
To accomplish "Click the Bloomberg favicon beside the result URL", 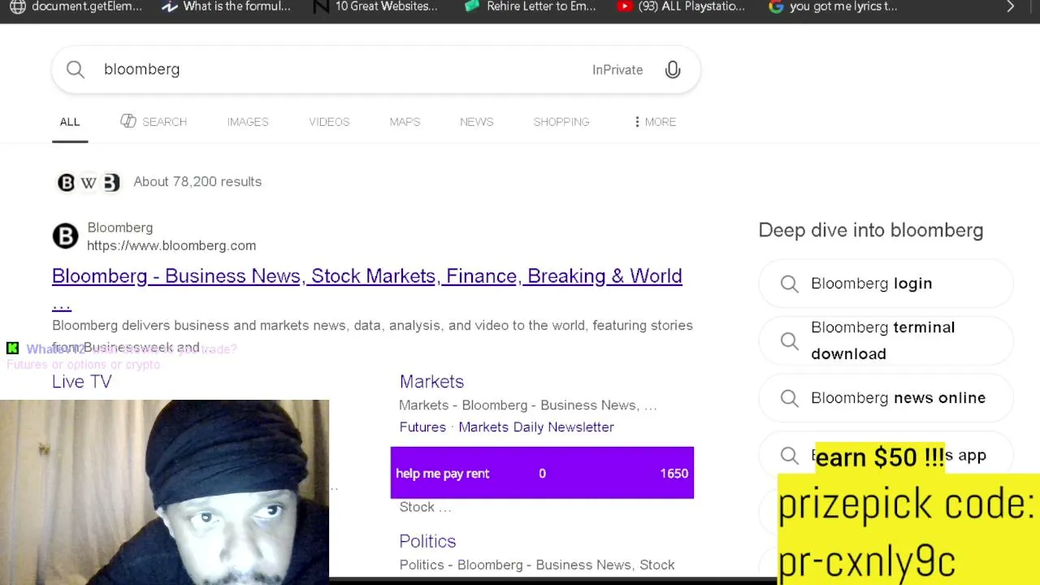I will (65, 236).
